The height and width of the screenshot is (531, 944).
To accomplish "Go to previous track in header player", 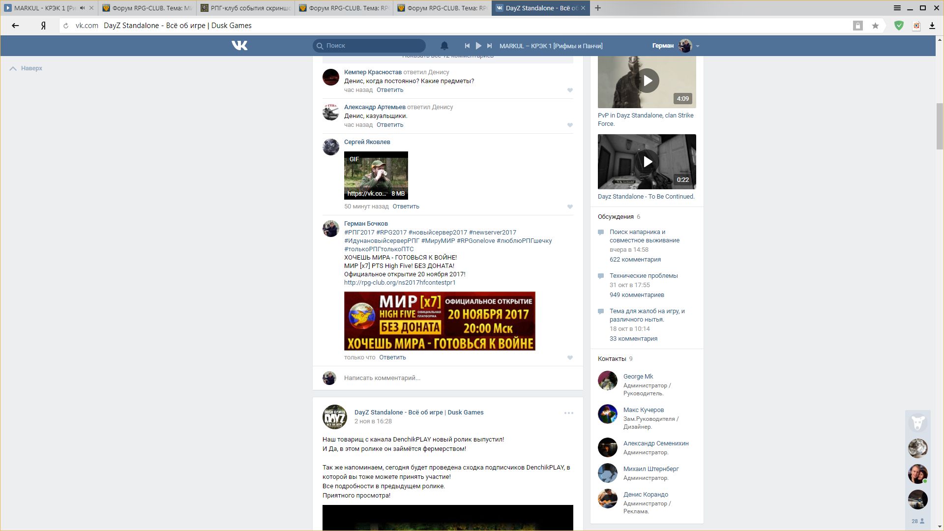I will pos(467,46).
